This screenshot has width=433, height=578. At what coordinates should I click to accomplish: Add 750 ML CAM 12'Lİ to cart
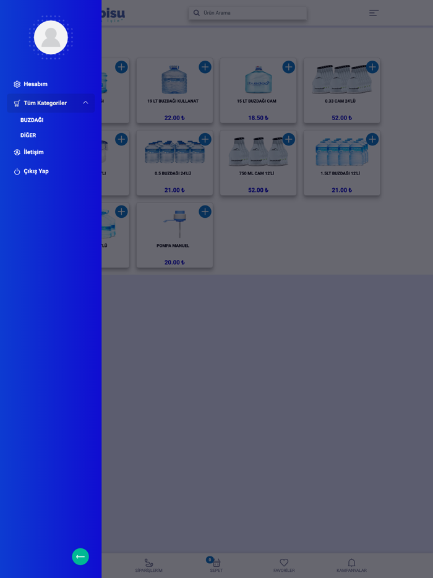click(288, 139)
